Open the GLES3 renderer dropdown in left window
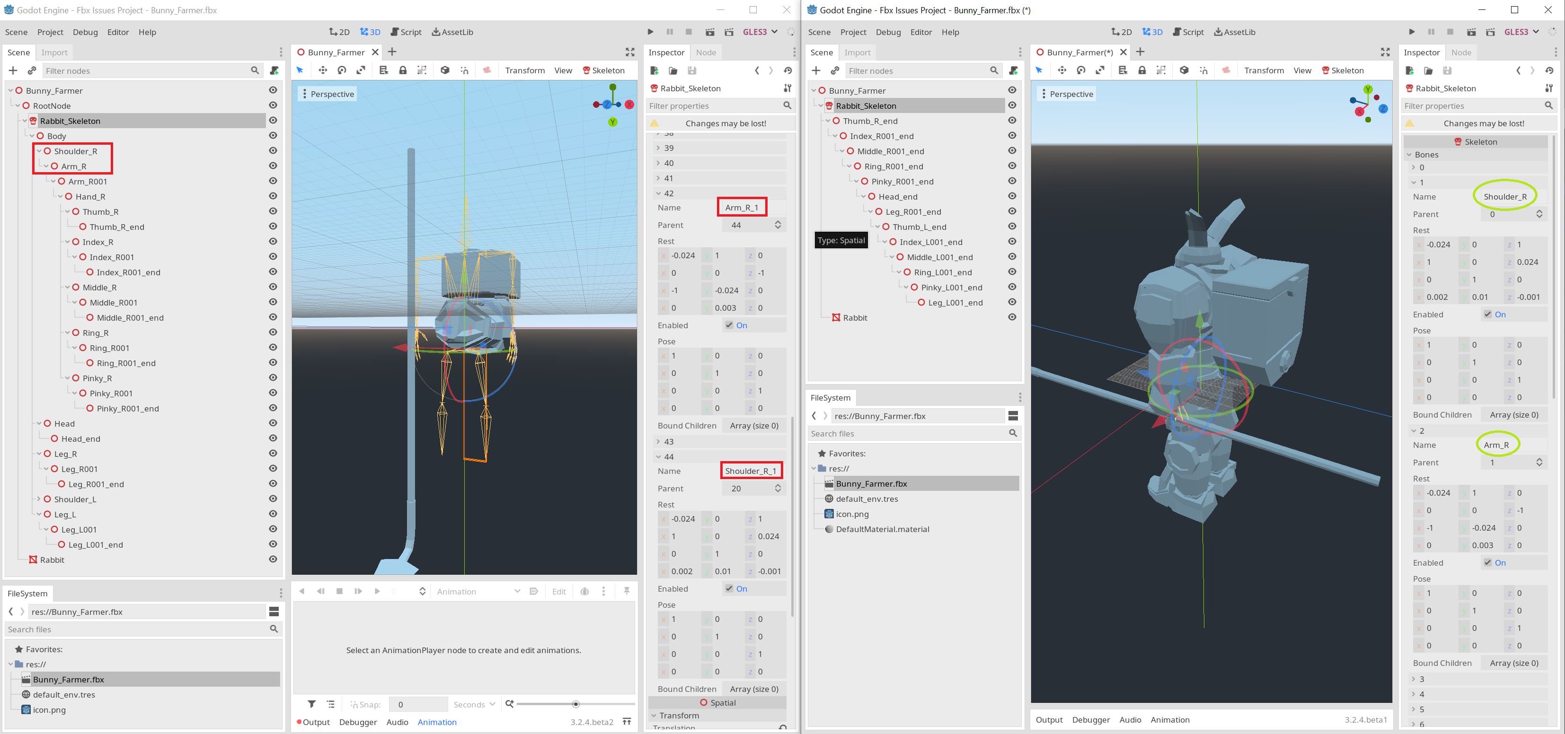Image resolution: width=1565 pixels, height=734 pixels. (760, 32)
